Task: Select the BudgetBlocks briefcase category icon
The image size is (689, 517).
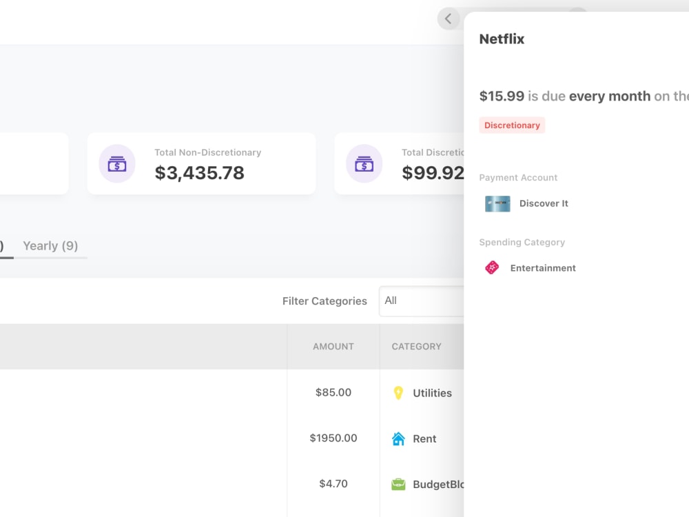Action: click(398, 484)
